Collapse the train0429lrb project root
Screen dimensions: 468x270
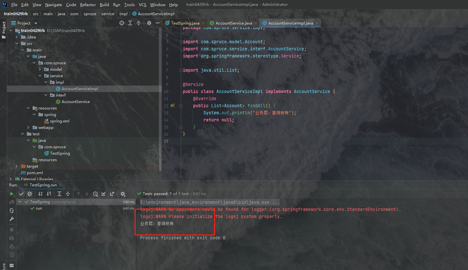click(11, 31)
